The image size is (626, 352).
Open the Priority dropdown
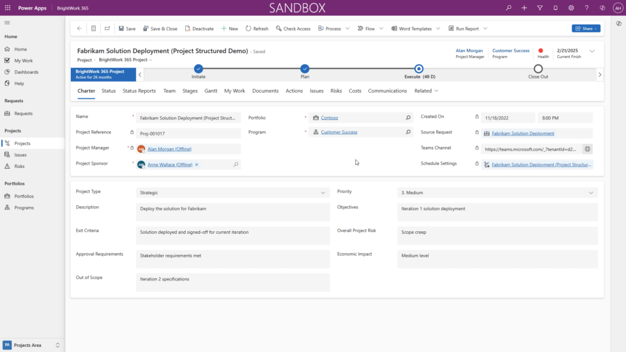pyautogui.click(x=592, y=192)
